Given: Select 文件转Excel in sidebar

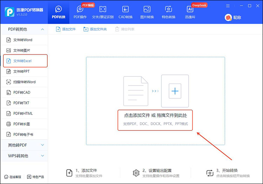Looking at the screenshot, I should pyautogui.click(x=25, y=61).
